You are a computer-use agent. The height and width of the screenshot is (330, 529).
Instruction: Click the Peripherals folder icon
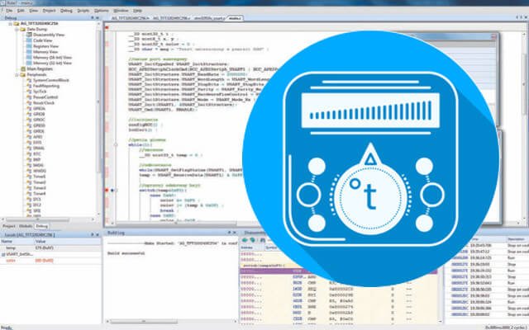coord(23,74)
